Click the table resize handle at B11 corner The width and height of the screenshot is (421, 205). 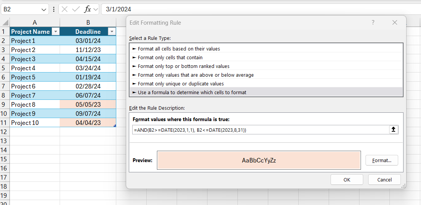[115, 126]
